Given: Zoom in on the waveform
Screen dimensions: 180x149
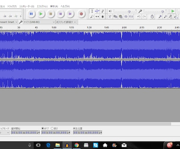Looking at the screenshot, I should click(160, 16).
